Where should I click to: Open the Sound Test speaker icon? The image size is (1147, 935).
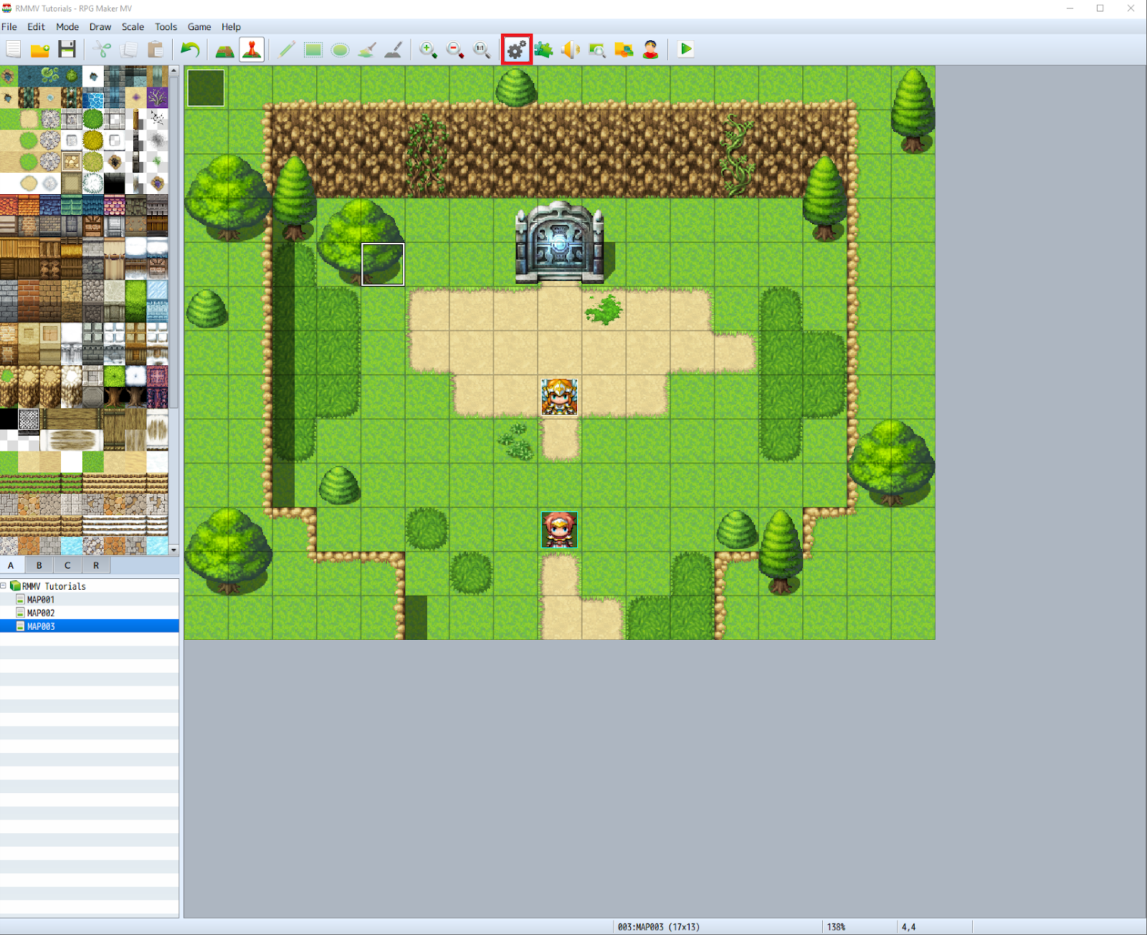(x=571, y=49)
